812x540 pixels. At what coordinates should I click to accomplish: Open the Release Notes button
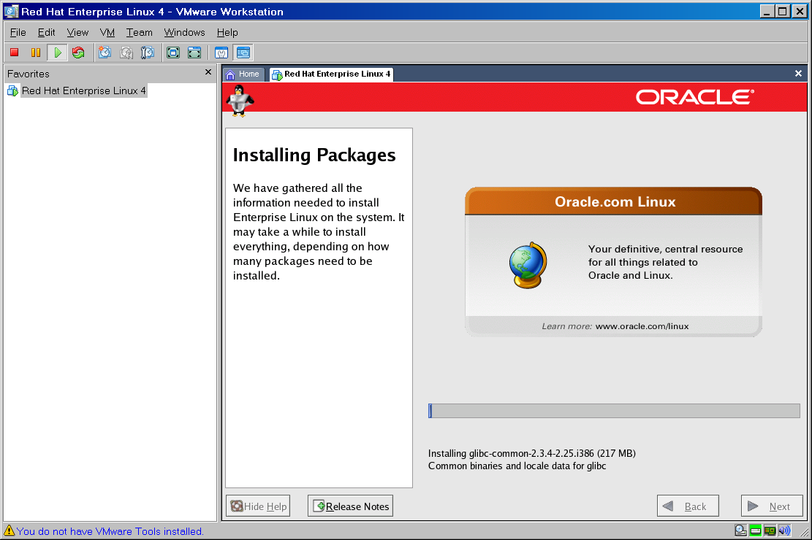point(351,506)
